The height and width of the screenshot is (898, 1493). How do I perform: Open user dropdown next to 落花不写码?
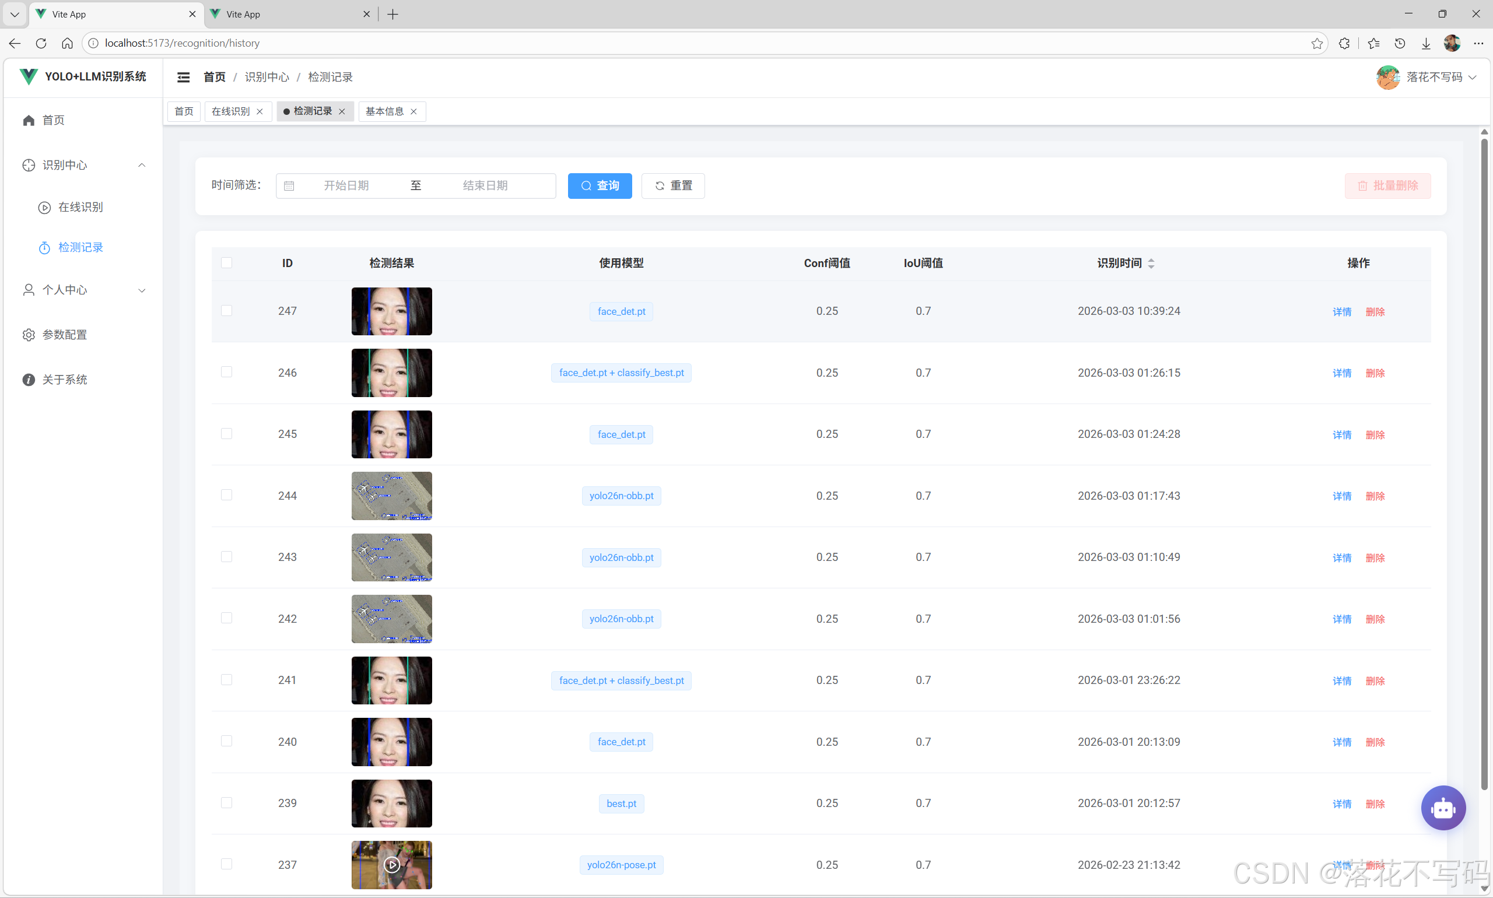tap(1473, 78)
